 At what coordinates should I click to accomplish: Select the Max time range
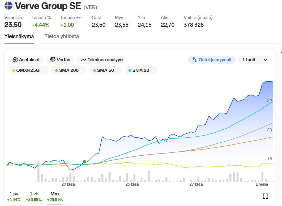tap(55, 196)
